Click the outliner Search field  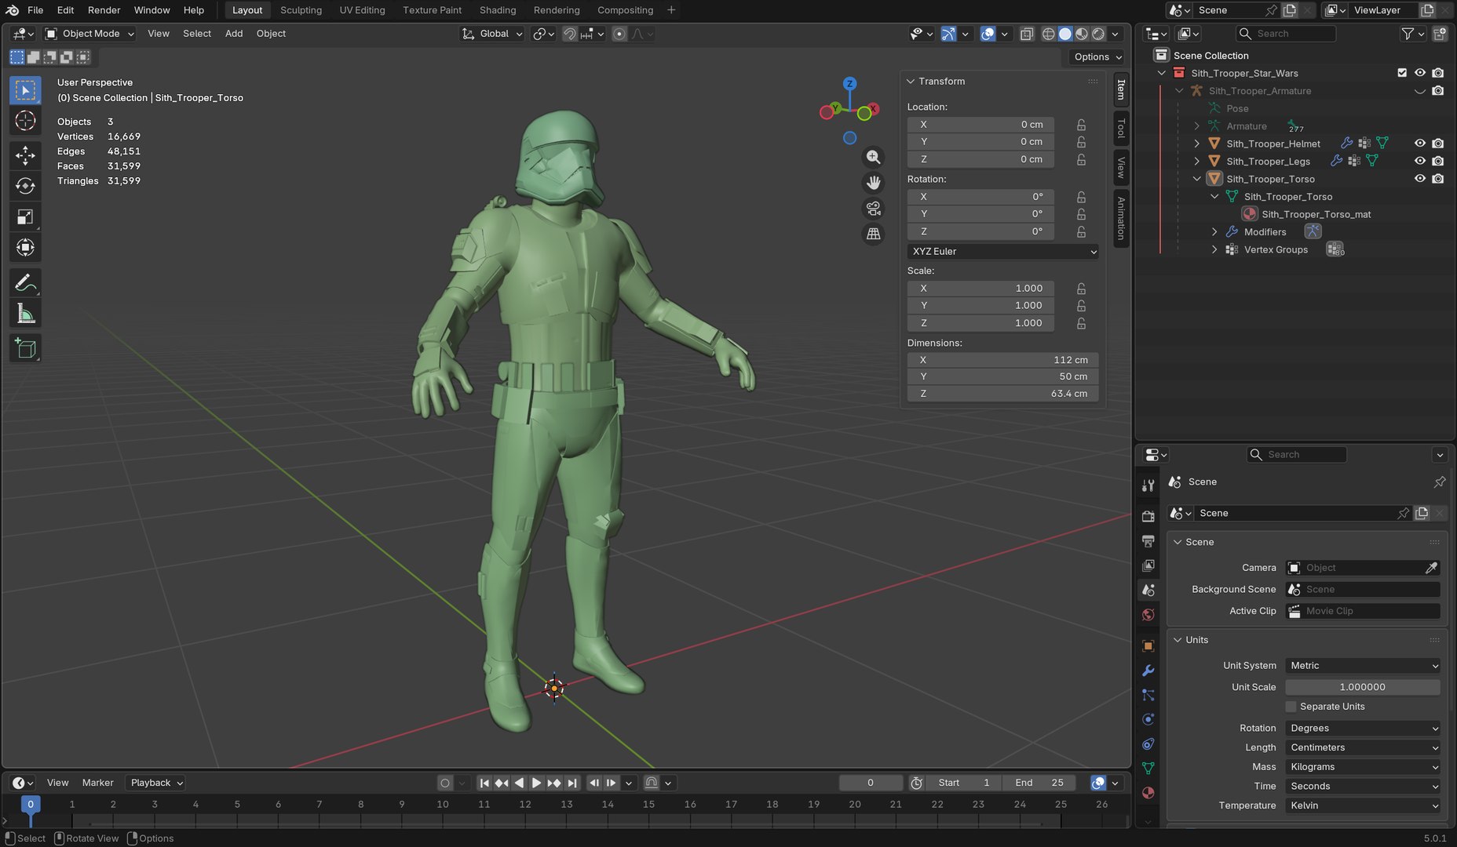click(1286, 34)
